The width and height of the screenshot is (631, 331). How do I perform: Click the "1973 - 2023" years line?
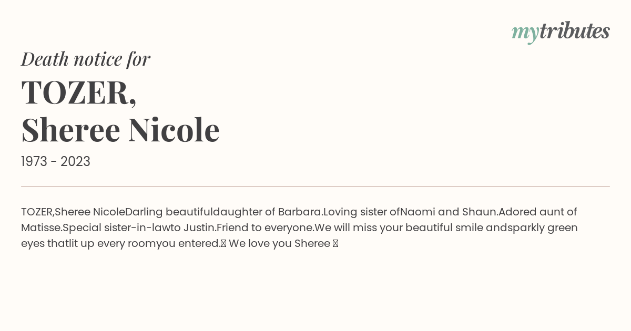click(x=56, y=161)
